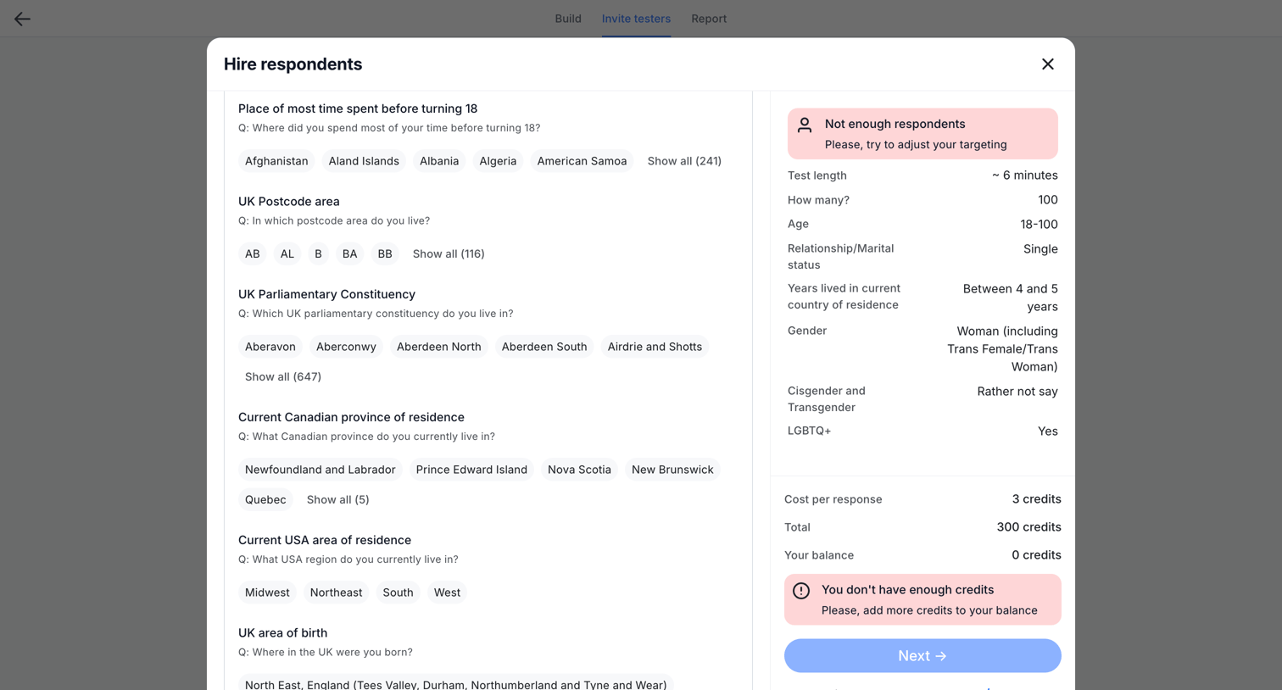The width and height of the screenshot is (1282, 690).
Task: Close the Hire respondents dialog
Action: (1048, 64)
